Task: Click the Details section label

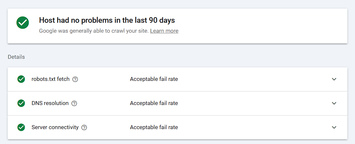Action: (x=16, y=57)
